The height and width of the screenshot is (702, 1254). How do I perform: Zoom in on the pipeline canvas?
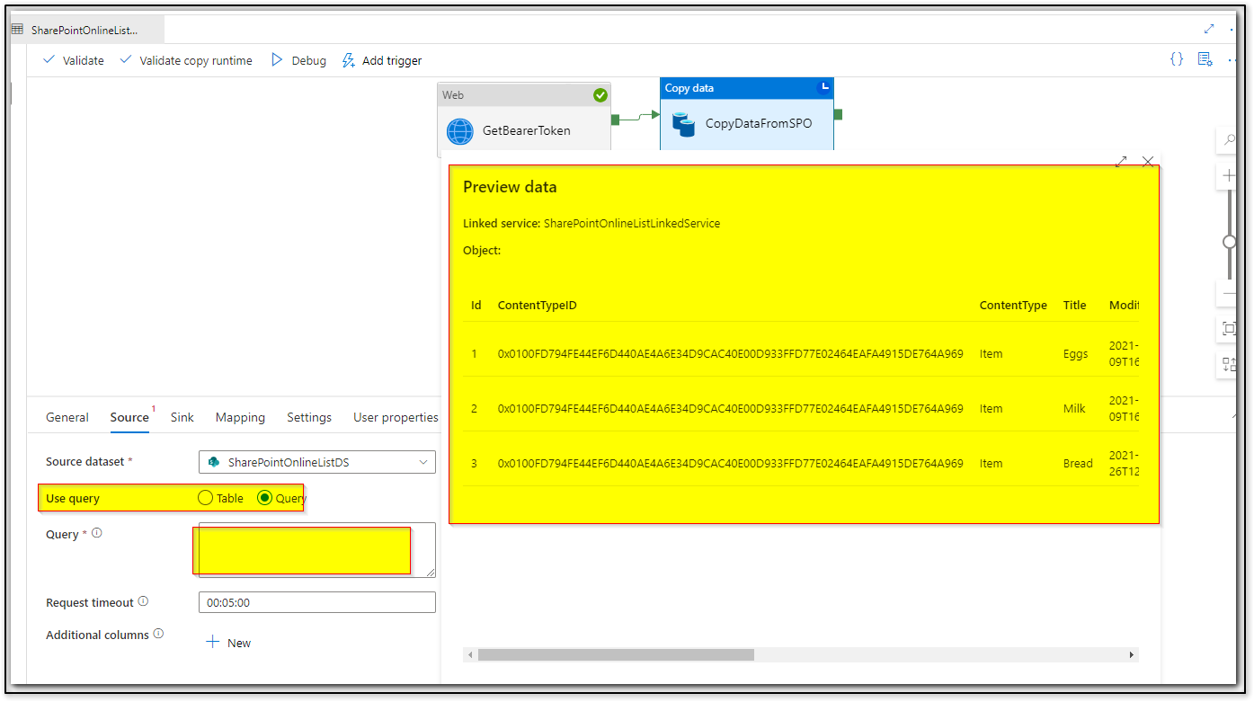coord(1228,176)
